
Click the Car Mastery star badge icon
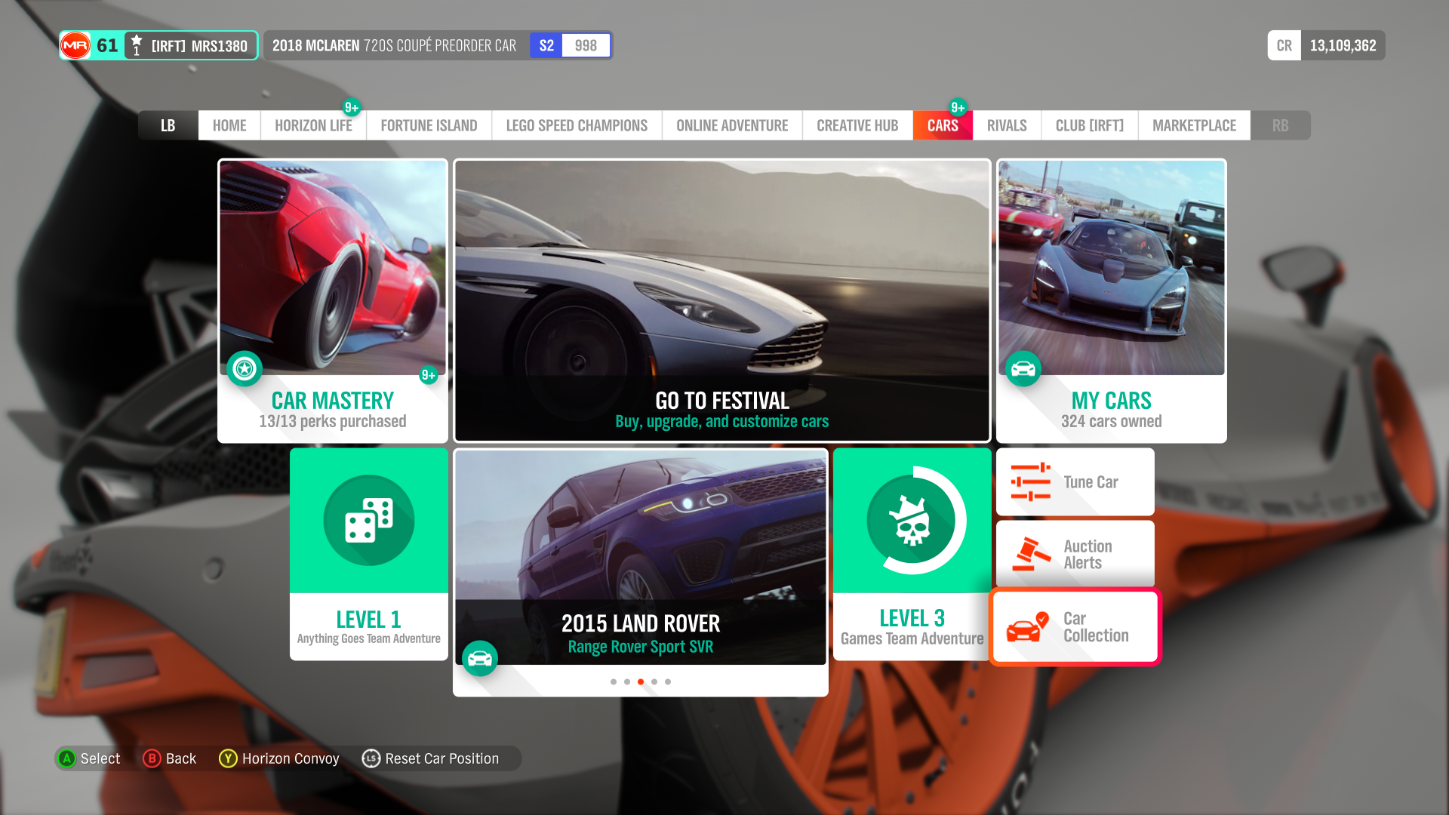point(245,368)
